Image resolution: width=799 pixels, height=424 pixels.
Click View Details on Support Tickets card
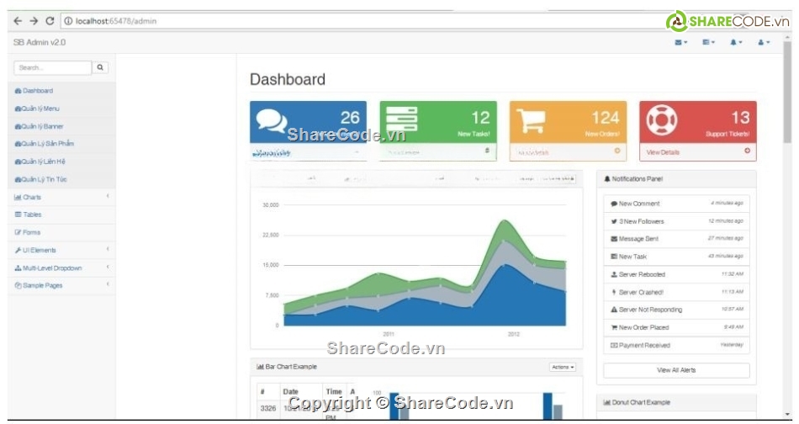(663, 152)
